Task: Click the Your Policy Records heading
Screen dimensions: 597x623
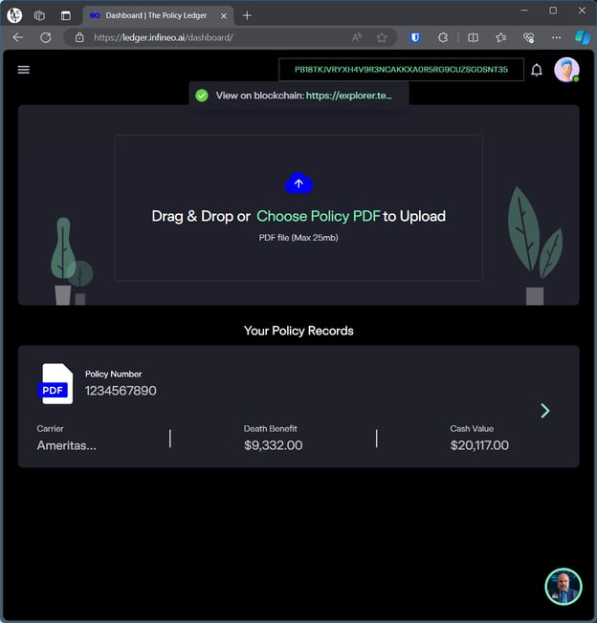Action: (298, 331)
